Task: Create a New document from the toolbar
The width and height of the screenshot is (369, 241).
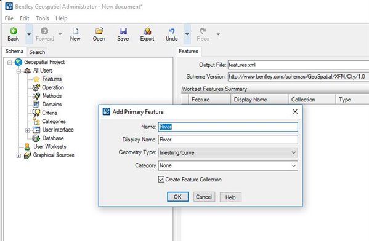Action: coord(75,34)
